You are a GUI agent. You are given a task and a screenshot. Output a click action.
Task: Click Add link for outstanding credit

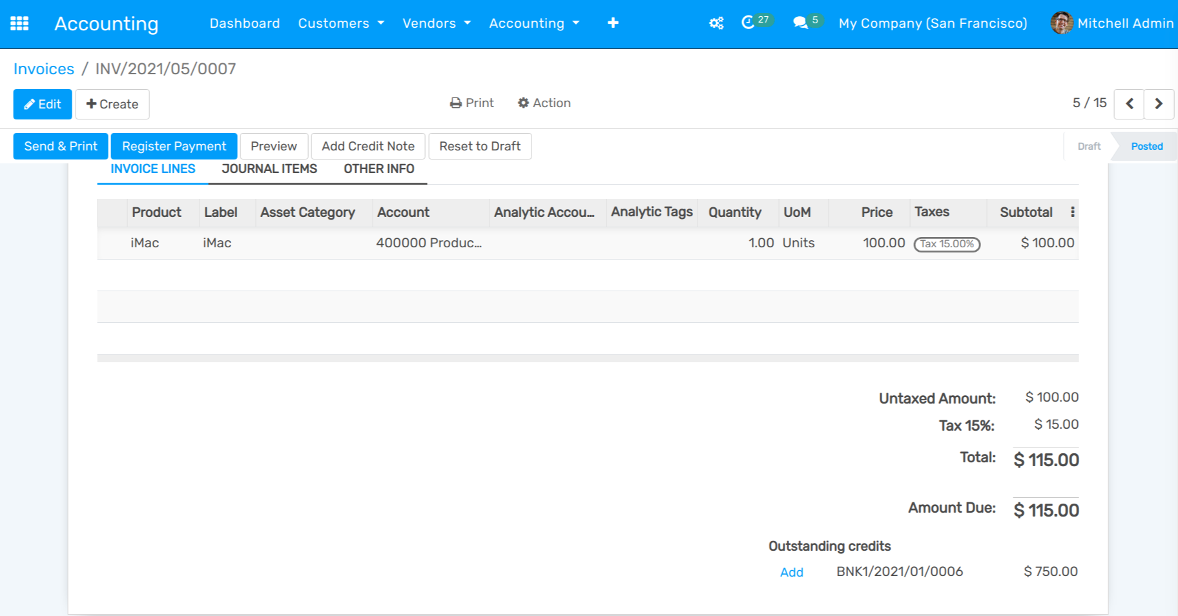coord(791,572)
